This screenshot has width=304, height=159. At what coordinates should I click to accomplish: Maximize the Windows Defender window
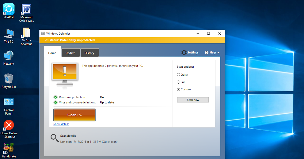pos(208,33)
